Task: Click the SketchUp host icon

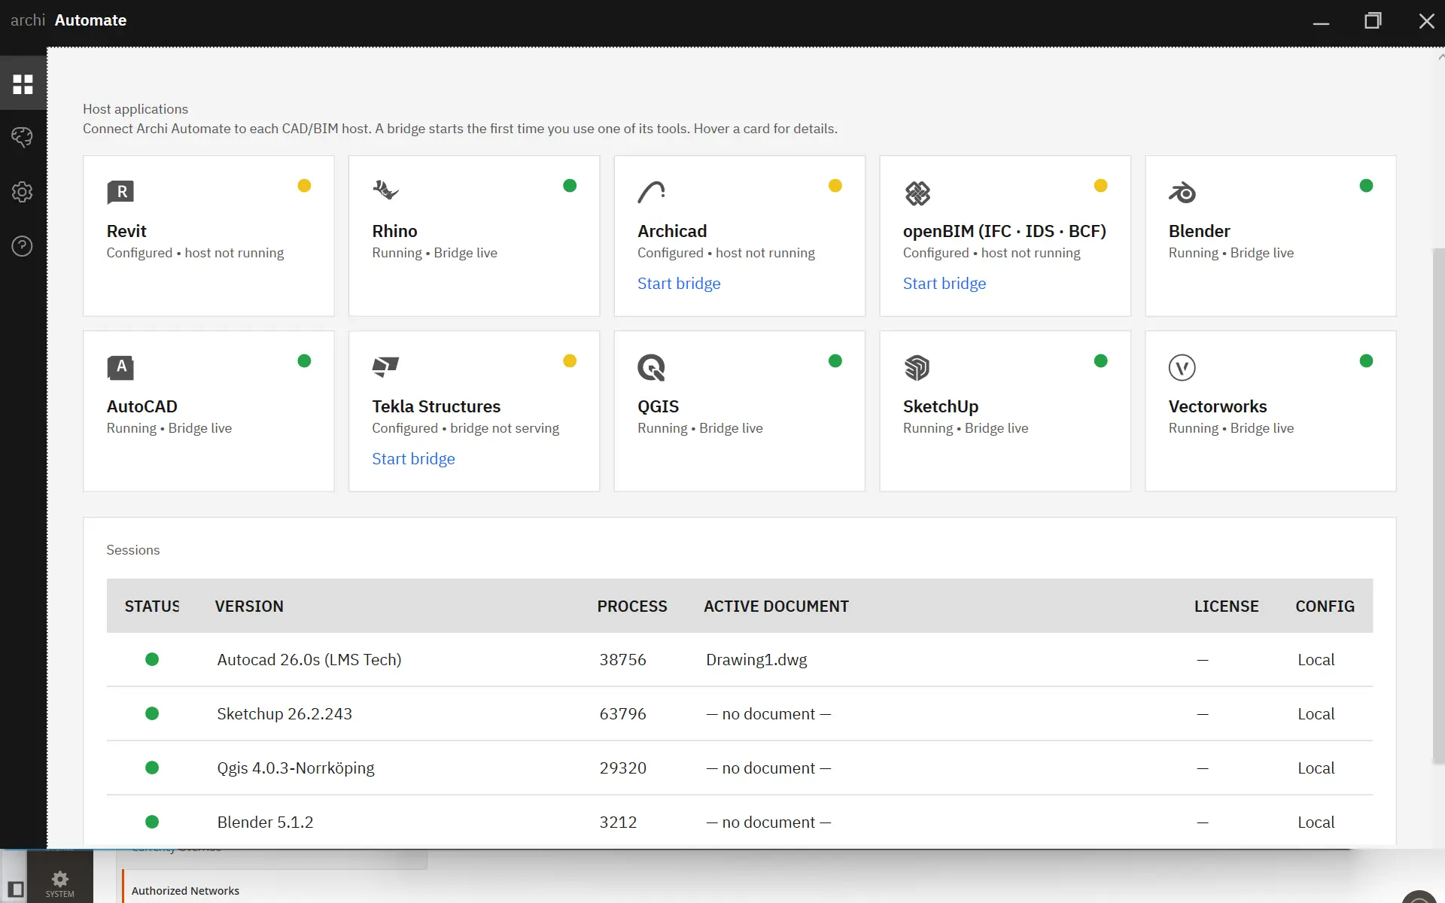Action: point(917,367)
